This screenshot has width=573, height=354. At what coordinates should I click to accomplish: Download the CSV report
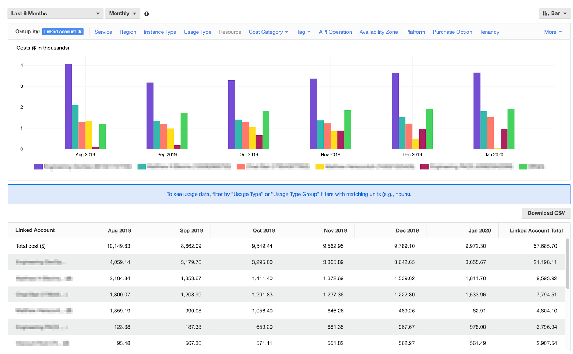pos(546,213)
